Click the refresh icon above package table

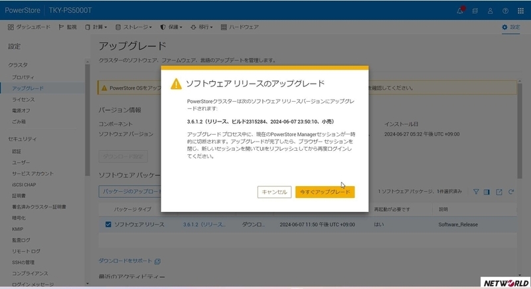click(x=511, y=192)
